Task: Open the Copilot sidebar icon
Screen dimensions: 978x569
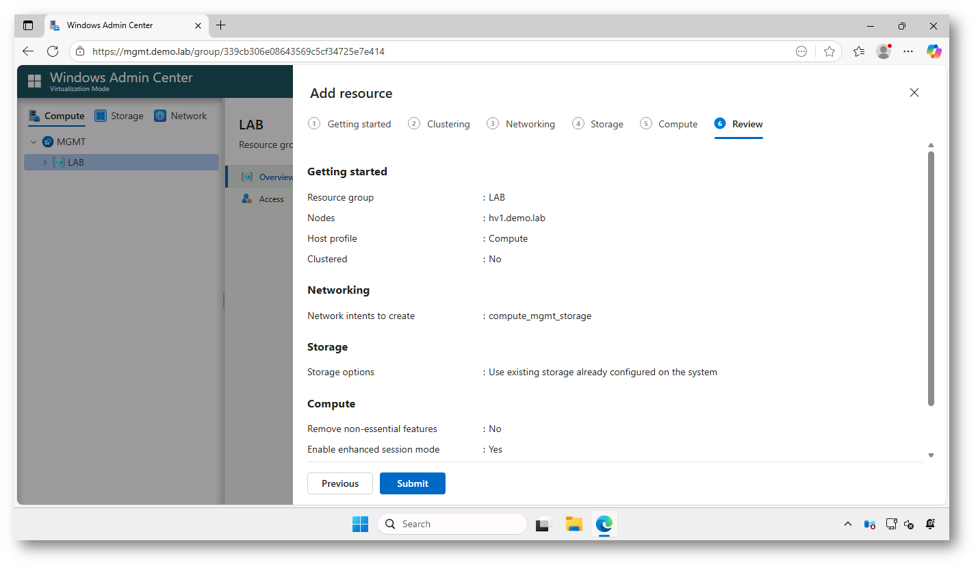Action: click(934, 51)
